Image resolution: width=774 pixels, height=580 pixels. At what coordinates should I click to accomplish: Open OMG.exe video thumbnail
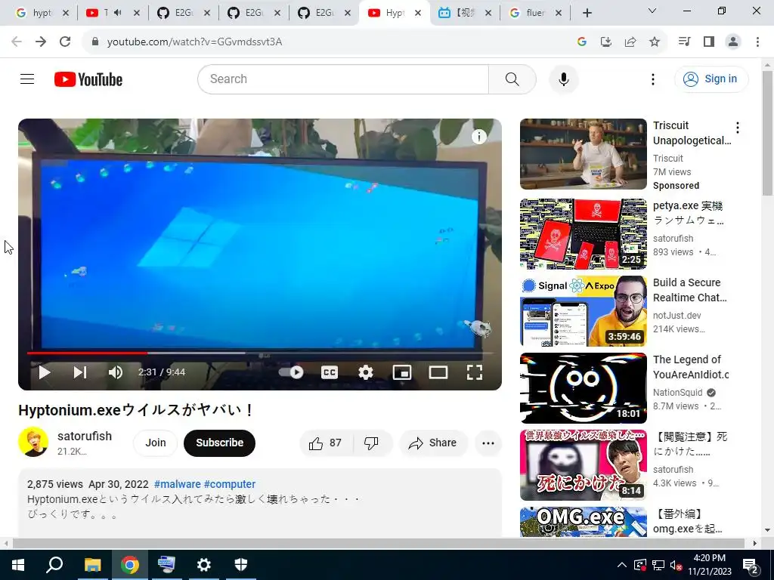pyautogui.click(x=583, y=522)
